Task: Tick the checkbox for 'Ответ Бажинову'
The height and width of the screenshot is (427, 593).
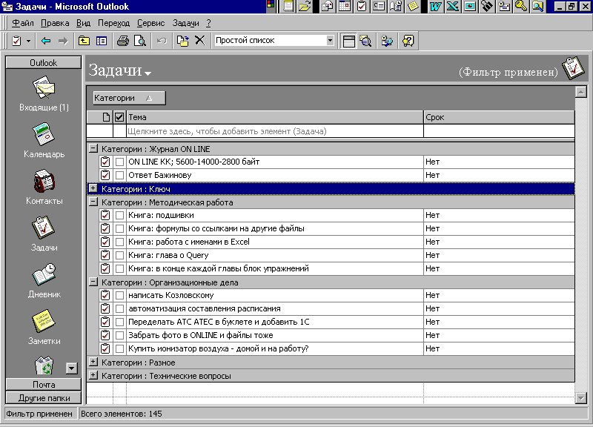Action: 119,176
